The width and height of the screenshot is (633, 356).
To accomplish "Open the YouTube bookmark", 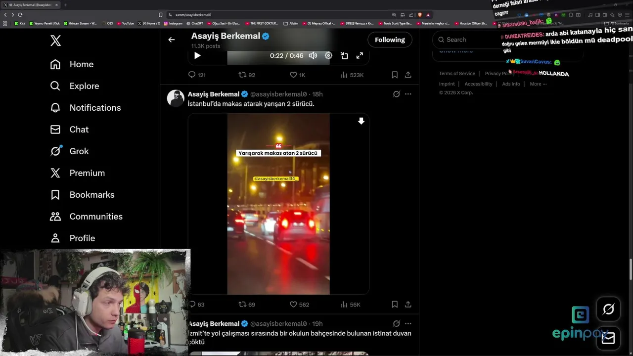I will coord(126,23).
